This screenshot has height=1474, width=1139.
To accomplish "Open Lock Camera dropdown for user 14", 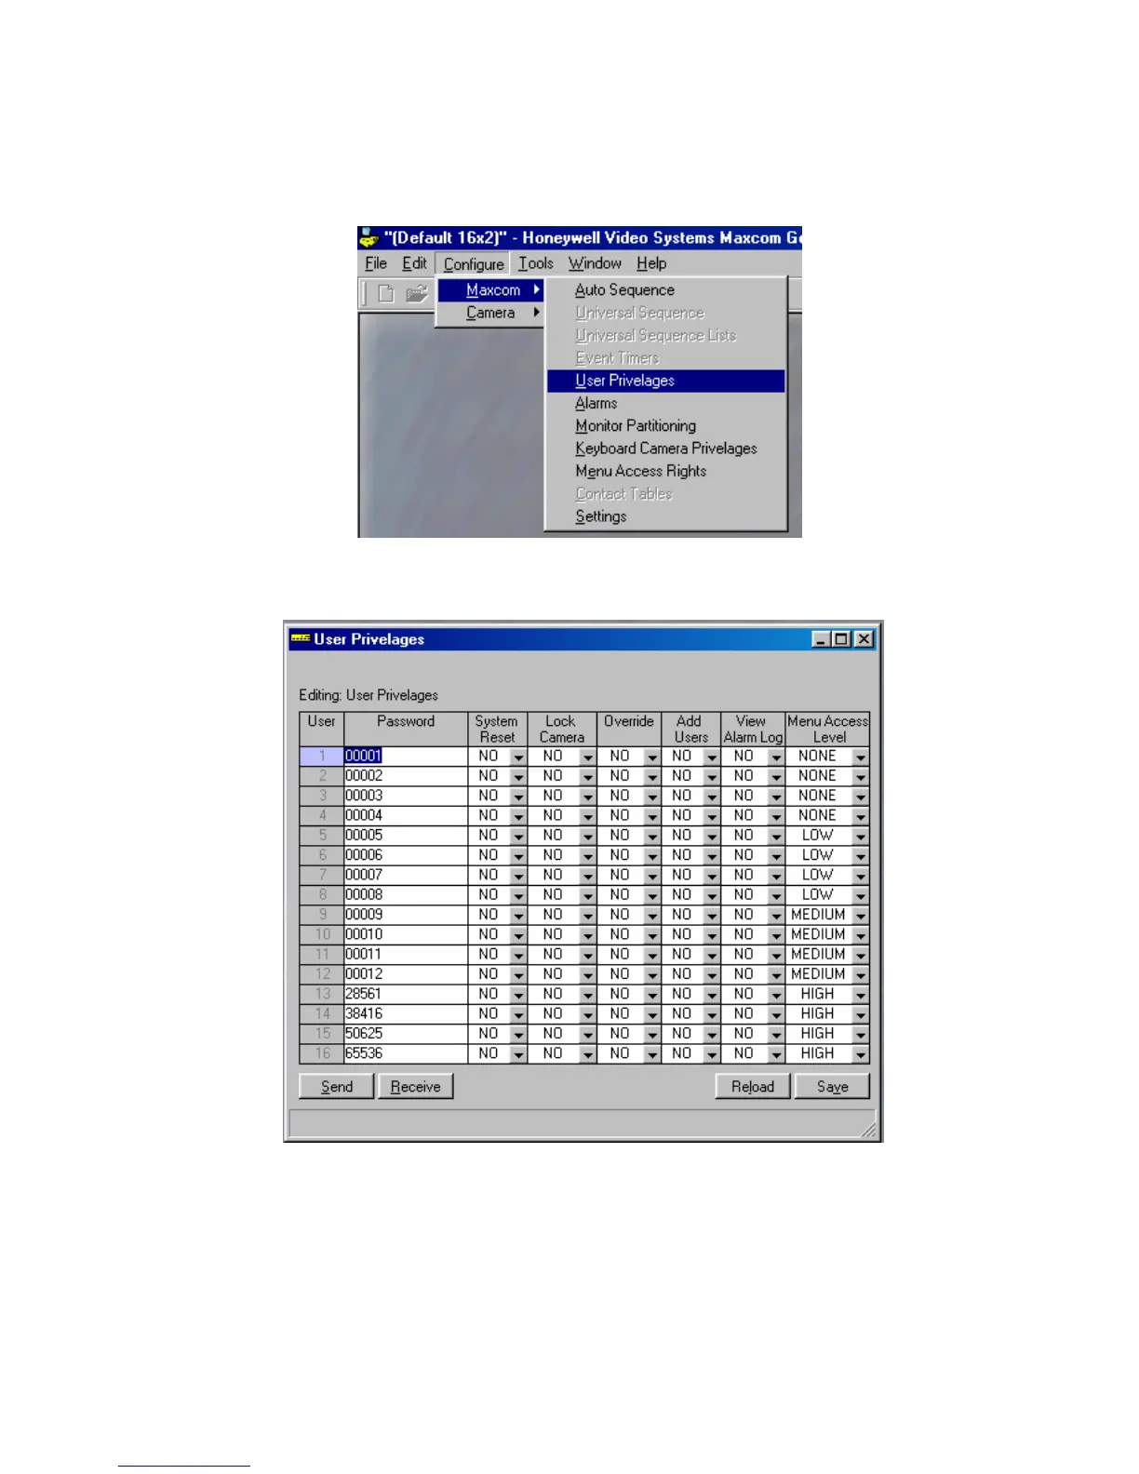I will 587,1014.
